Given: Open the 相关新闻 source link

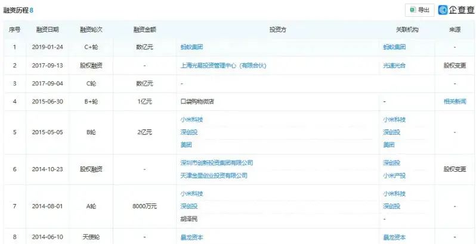Looking at the screenshot, I should click(x=455, y=101).
